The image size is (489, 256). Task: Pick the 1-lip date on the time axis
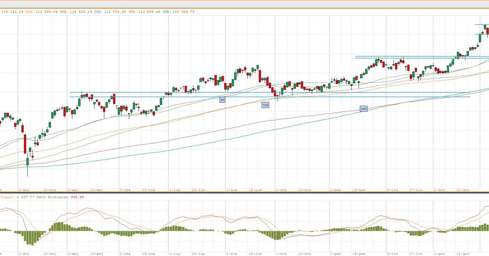click(x=174, y=190)
